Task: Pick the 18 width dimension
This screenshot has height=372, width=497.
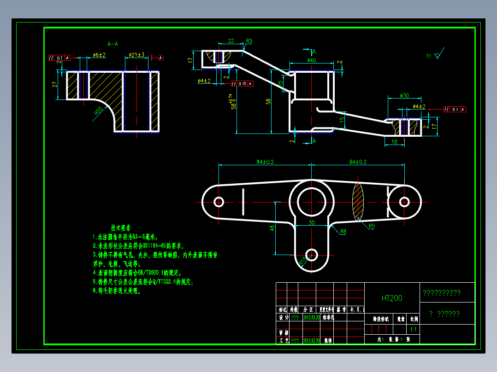Action: point(394,142)
